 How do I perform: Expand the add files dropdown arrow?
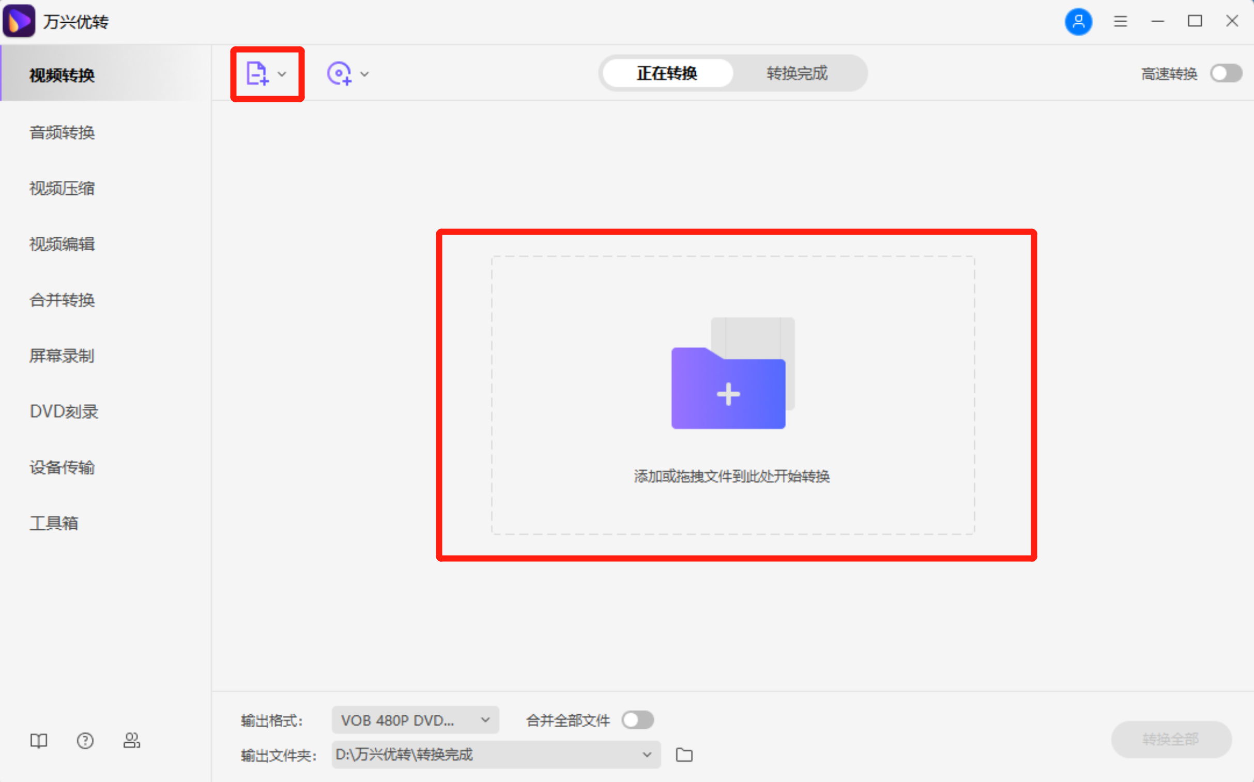tap(282, 74)
